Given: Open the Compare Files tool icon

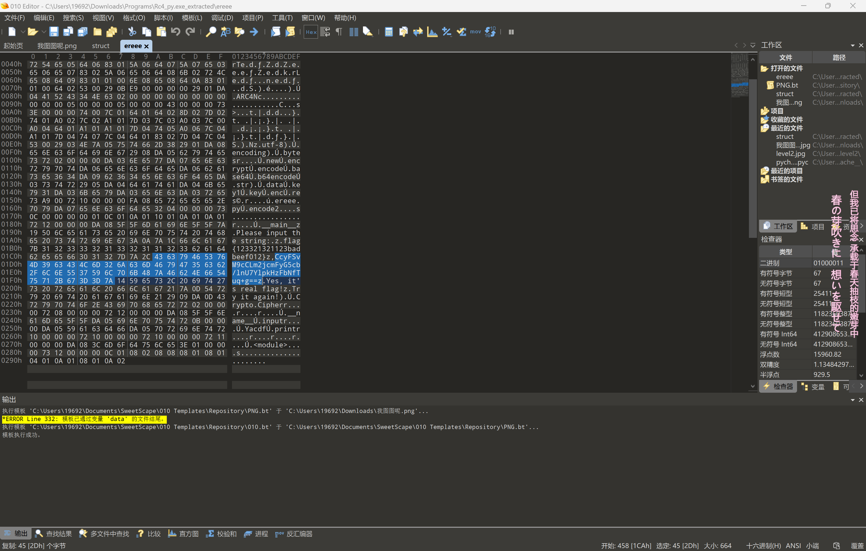Looking at the screenshot, I should click(x=403, y=32).
